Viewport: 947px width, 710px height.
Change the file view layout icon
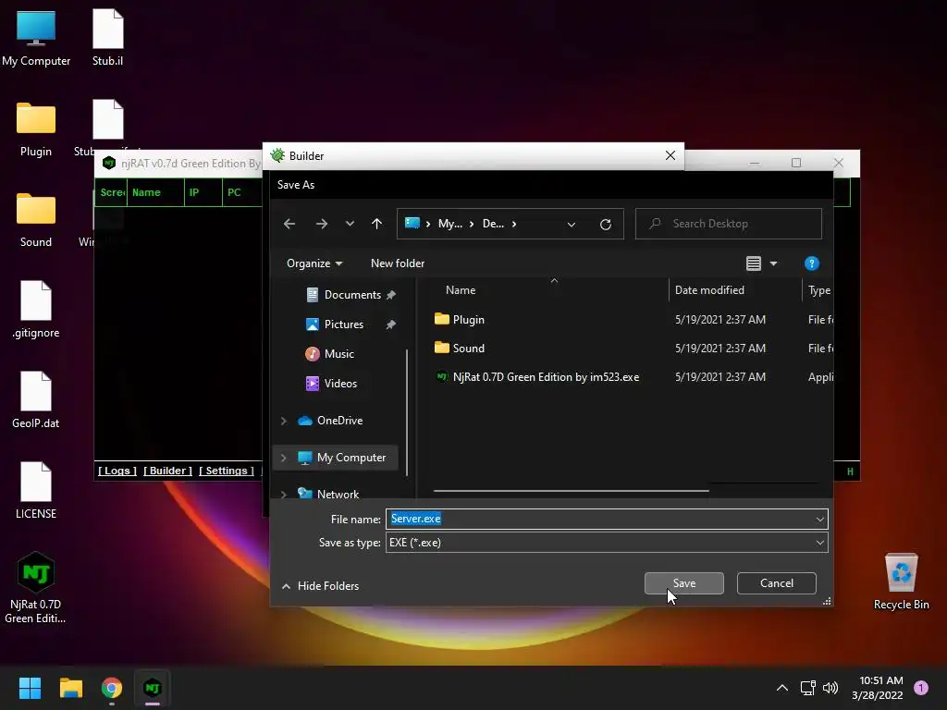point(753,263)
